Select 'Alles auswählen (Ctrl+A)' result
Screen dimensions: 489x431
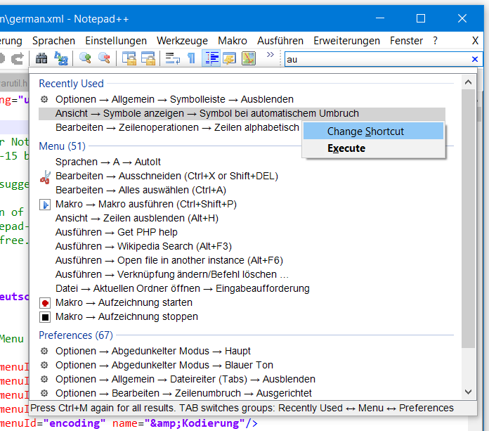pos(141,190)
